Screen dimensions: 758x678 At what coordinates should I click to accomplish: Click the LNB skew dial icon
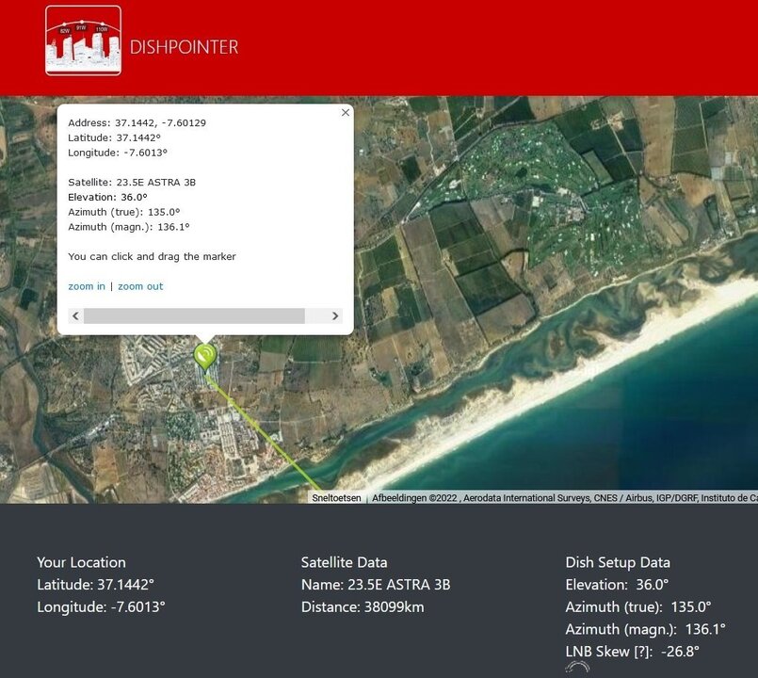pyautogui.click(x=576, y=668)
